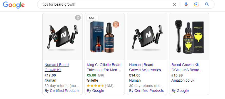Clear the search box with X icon
The image size is (225, 99).
tap(174, 4)
